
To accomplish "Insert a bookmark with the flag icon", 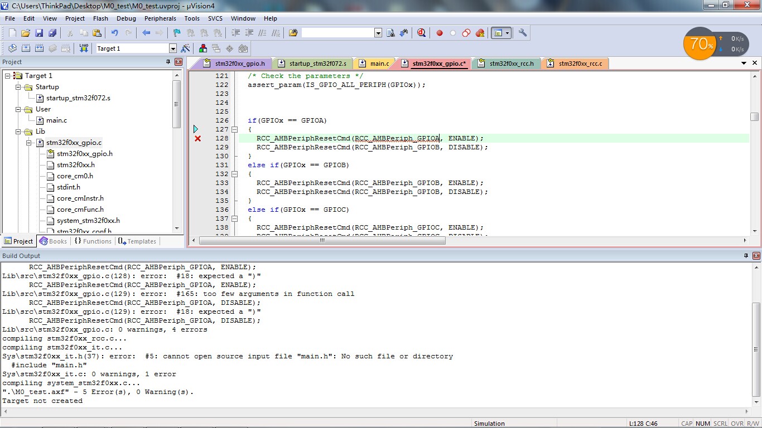I will (177, 33).
